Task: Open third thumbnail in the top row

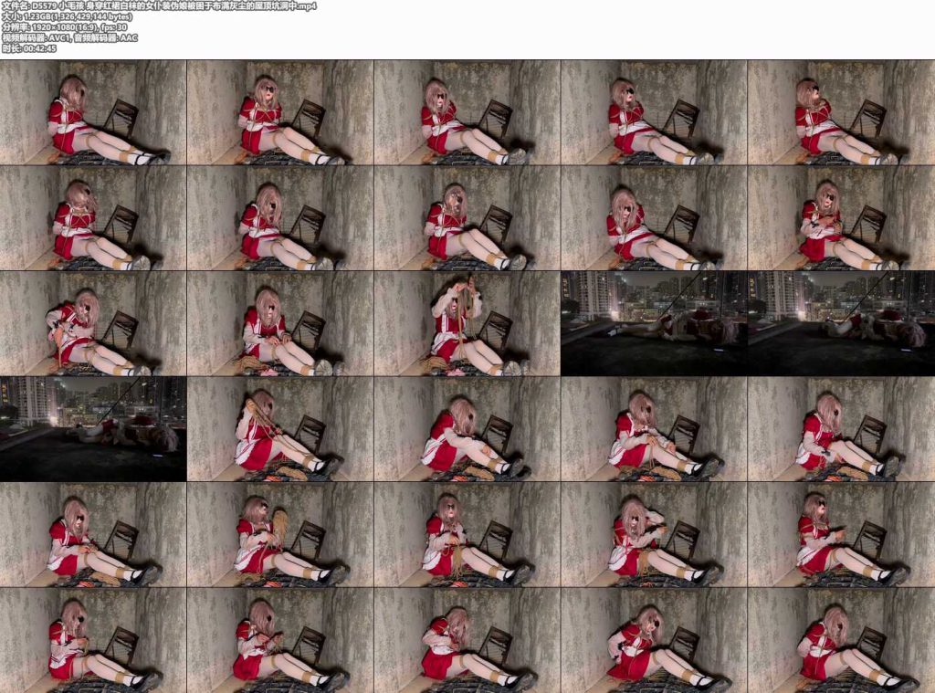Action: point(467,112)
